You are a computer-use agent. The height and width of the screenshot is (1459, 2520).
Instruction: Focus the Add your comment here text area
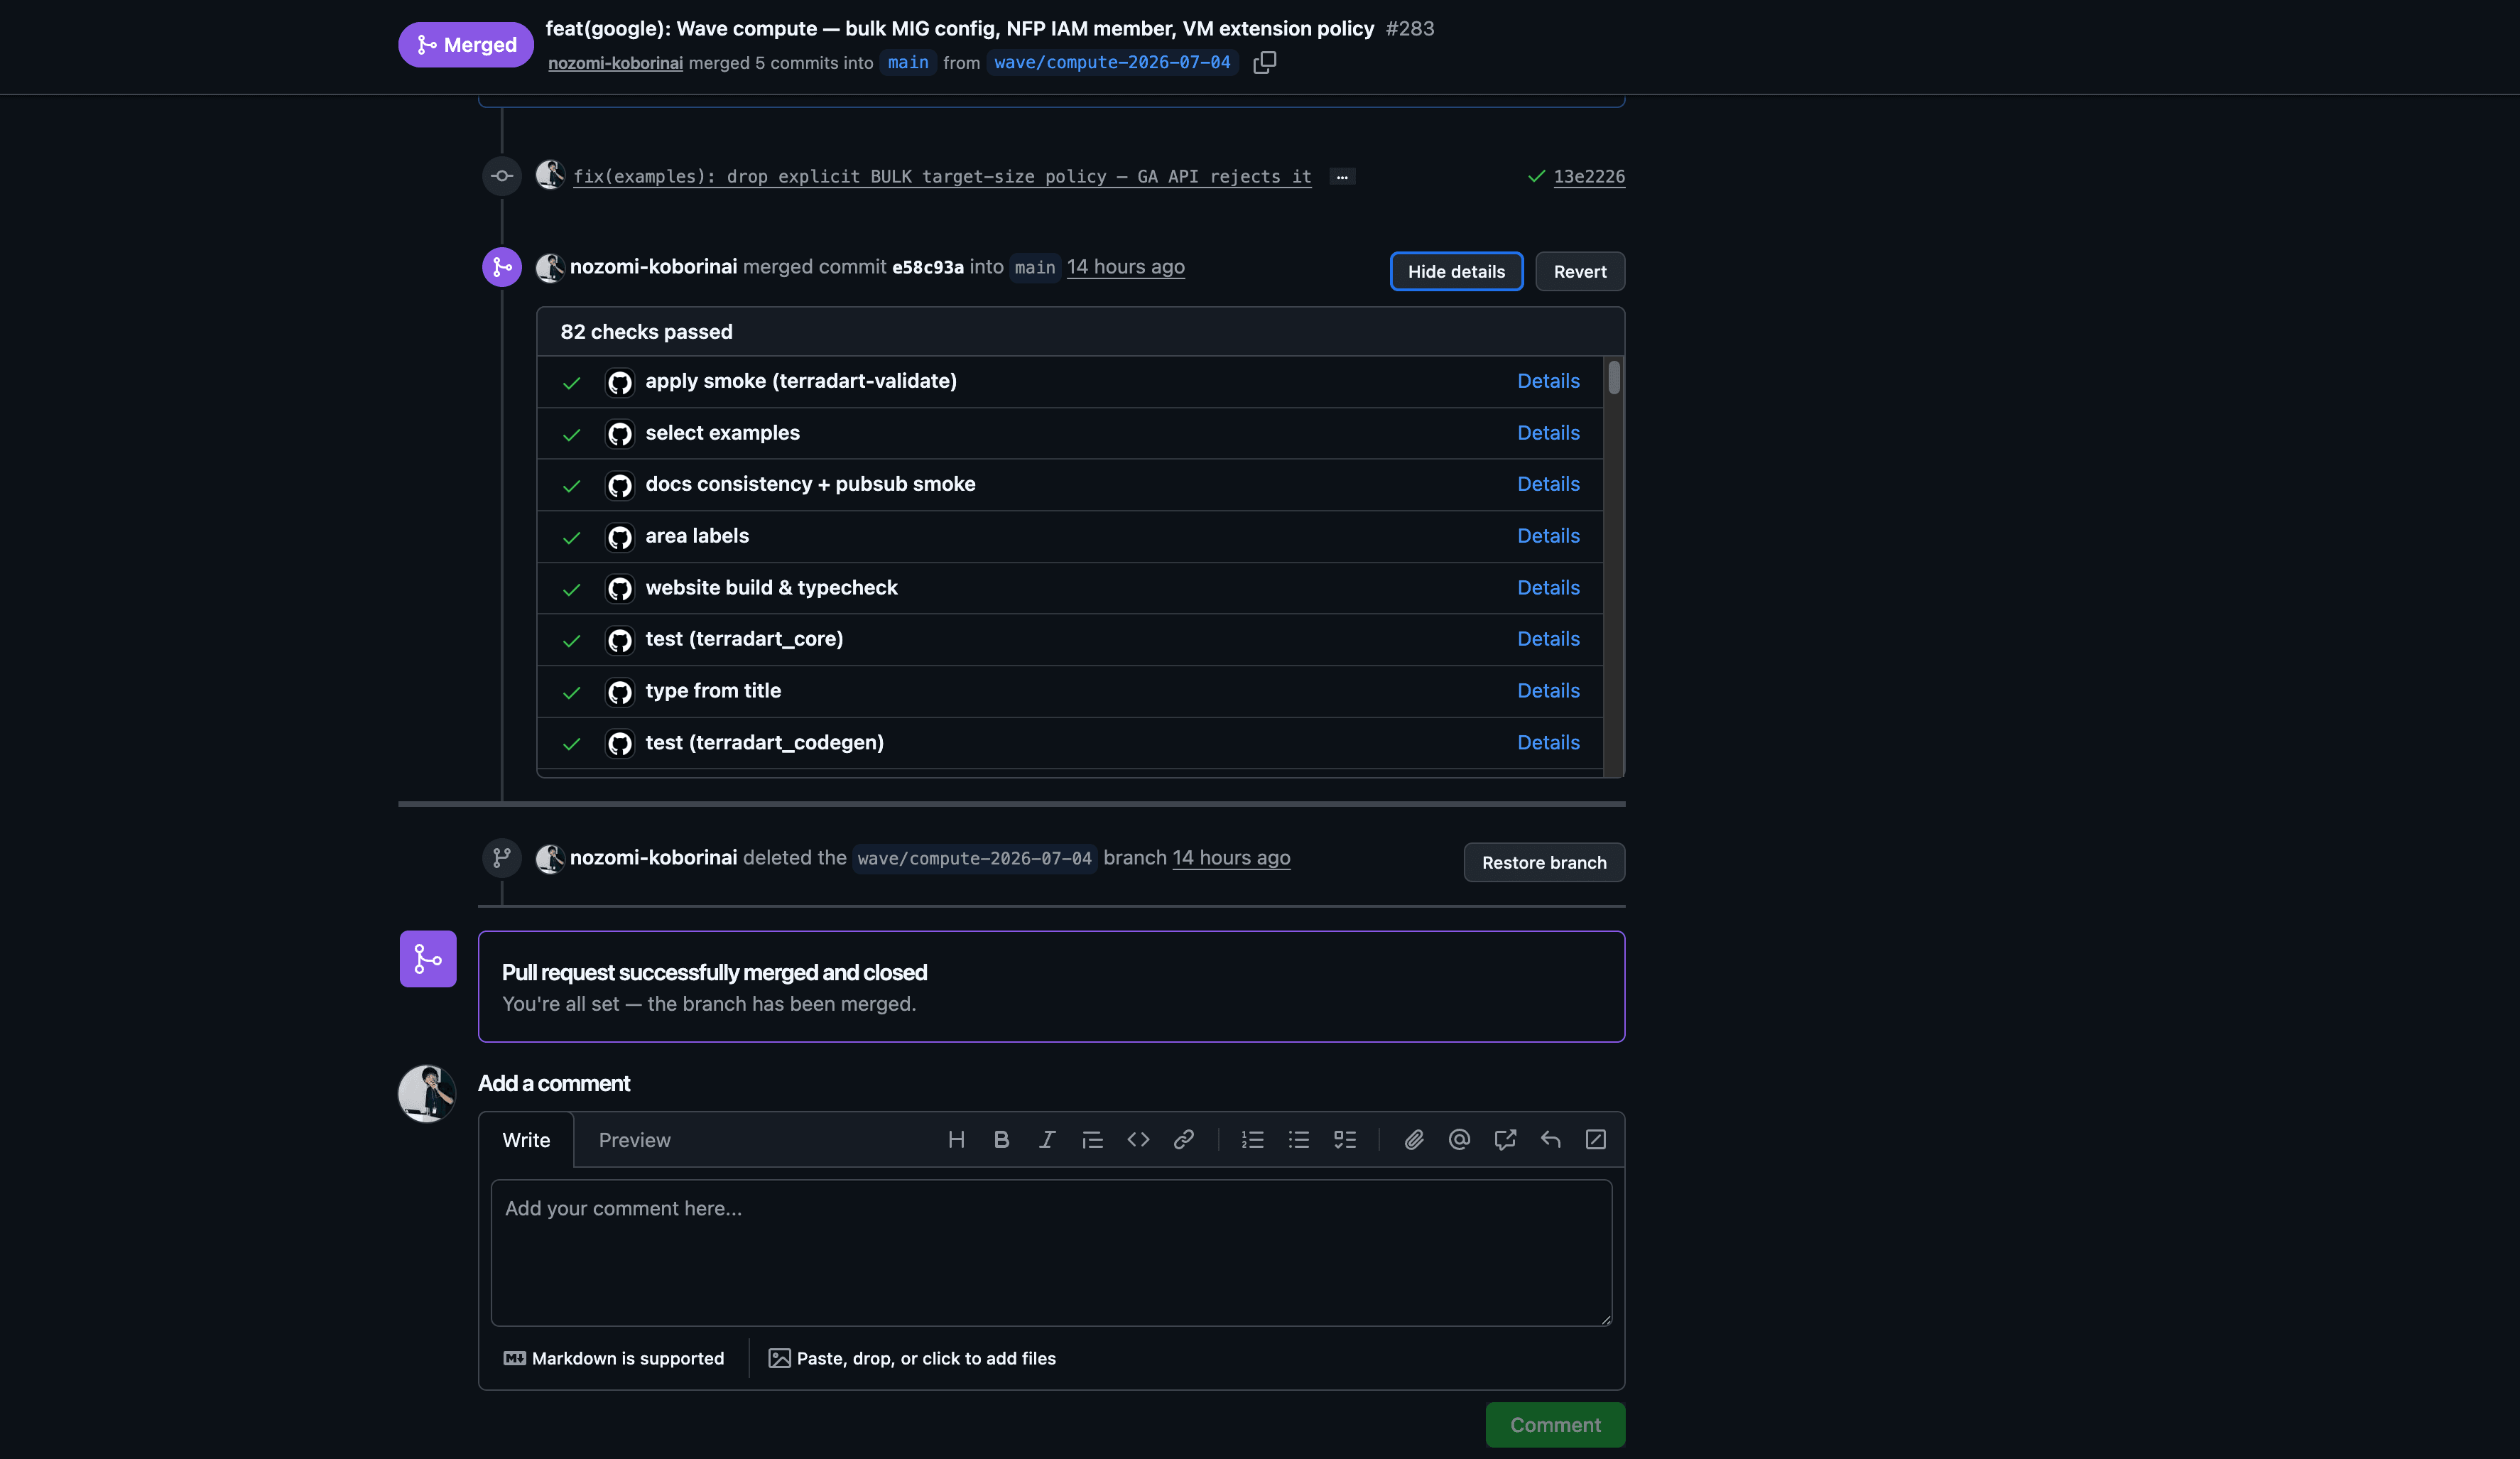1051,1253
